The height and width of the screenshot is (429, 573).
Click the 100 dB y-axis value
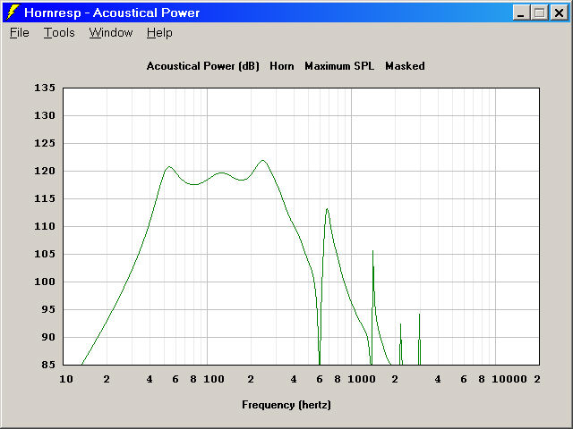(x=45, y=282)
